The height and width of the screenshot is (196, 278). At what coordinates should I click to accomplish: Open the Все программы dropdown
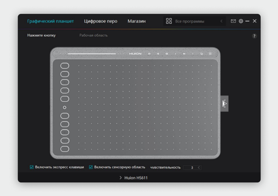[x=194, y=21]
